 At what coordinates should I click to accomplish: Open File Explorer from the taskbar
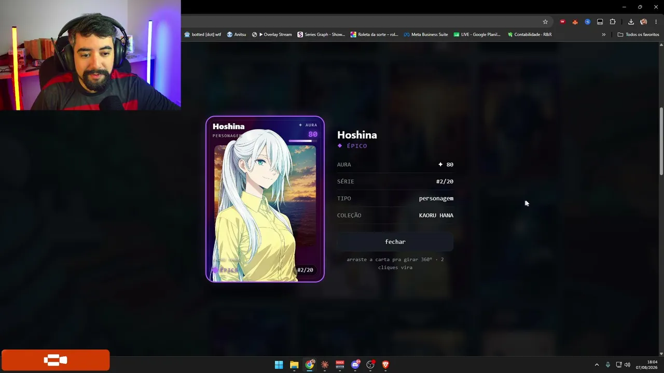[294, 365]
